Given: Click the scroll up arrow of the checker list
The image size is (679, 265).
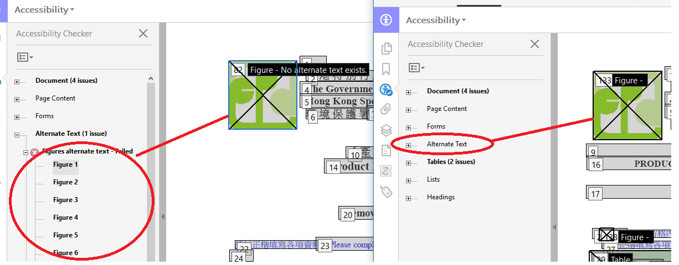Looking at the screenshot, I should pyautogui.click(x=151, y=79).
